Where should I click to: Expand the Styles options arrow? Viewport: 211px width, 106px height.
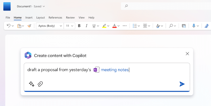pos(162,26)
